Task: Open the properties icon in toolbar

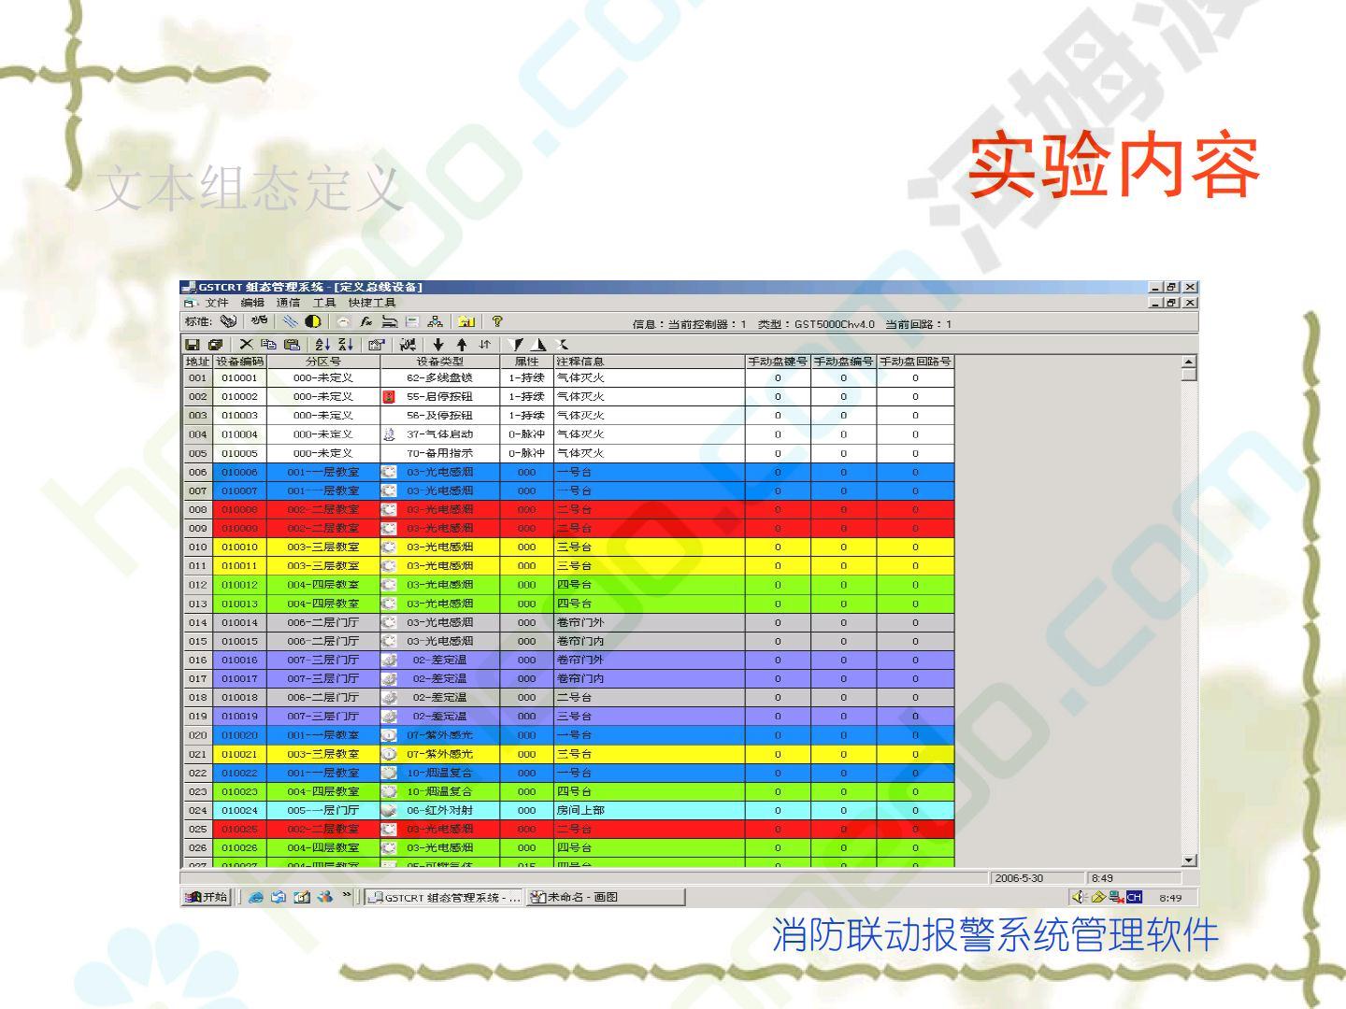Action: (376, 345)
